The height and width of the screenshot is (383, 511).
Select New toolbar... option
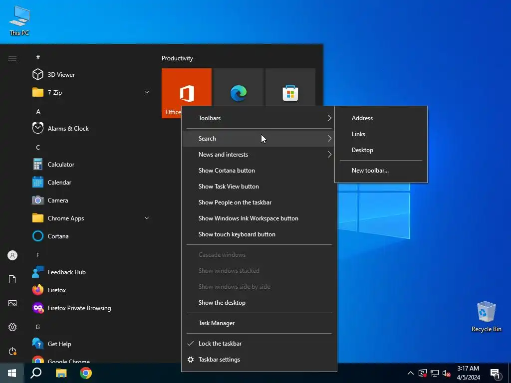tap(381, 171)
